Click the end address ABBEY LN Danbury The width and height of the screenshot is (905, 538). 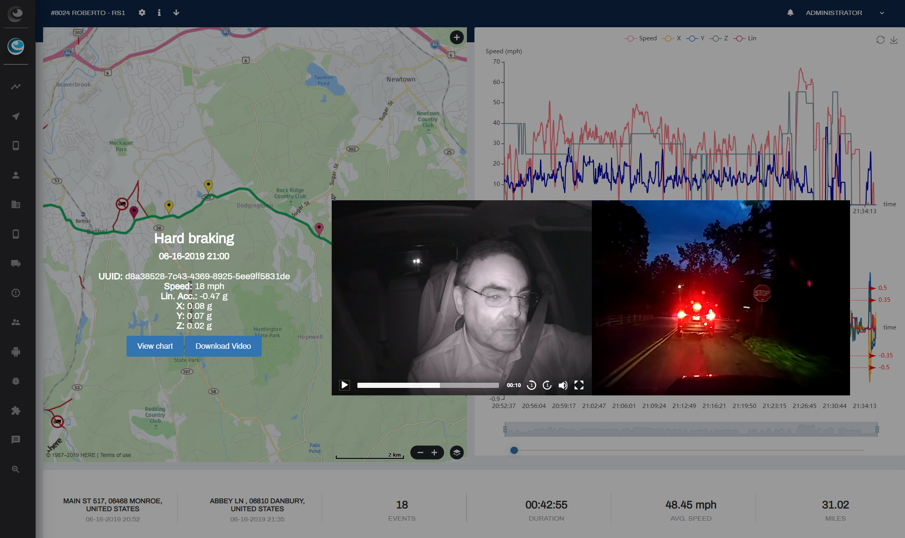pyautogui.click(x=257, y=505)
